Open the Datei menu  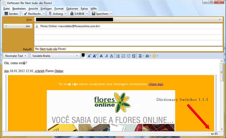tap(6, 9)
